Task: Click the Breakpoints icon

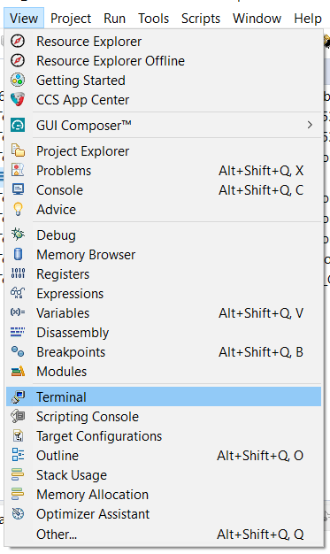Action: click(x=18, y=351)
